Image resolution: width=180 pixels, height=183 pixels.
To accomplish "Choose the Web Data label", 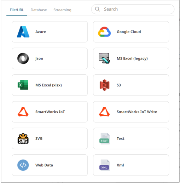I will click(x=44, y=165).
